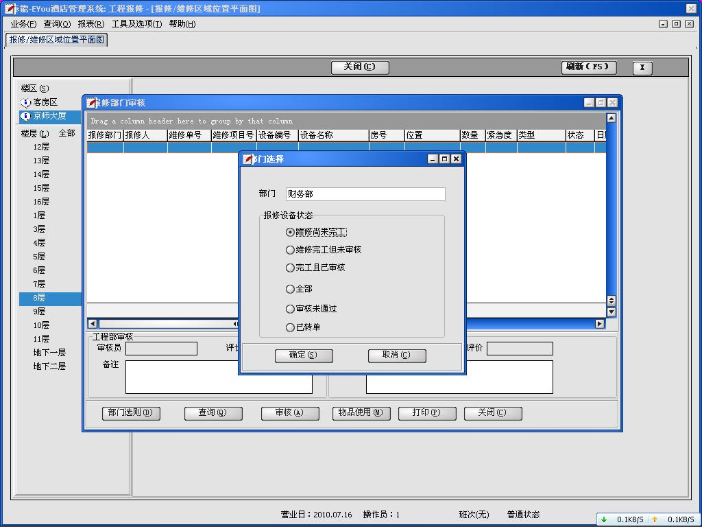The image size is (702, 527).
Task: Select the 完工且已审核 radio option
Action: pos(290,268)
